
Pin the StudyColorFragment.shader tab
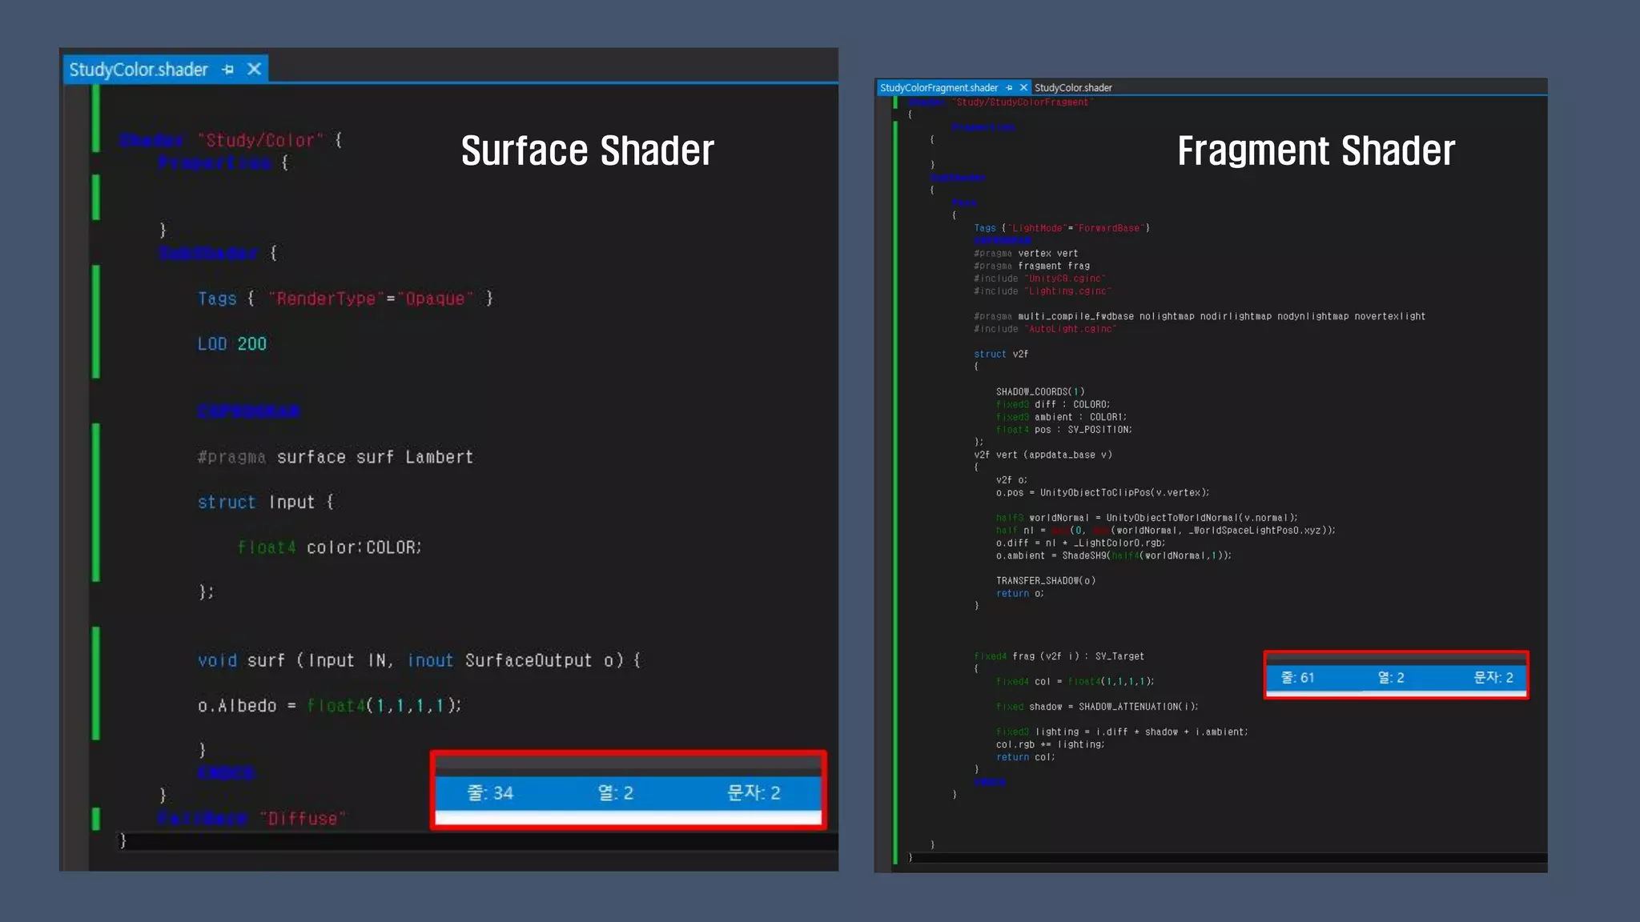click(1009, 88)
